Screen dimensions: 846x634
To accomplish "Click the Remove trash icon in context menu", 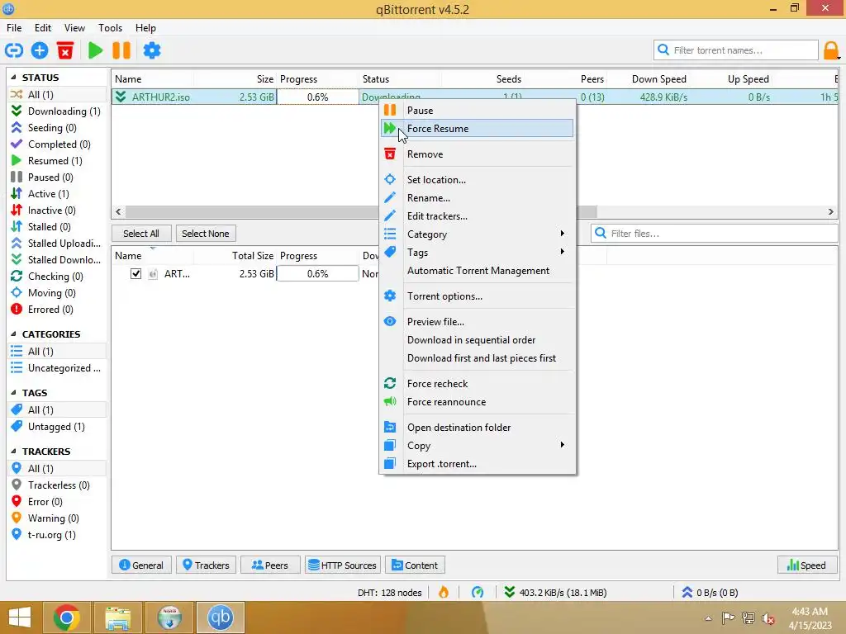I will (390, 154).
